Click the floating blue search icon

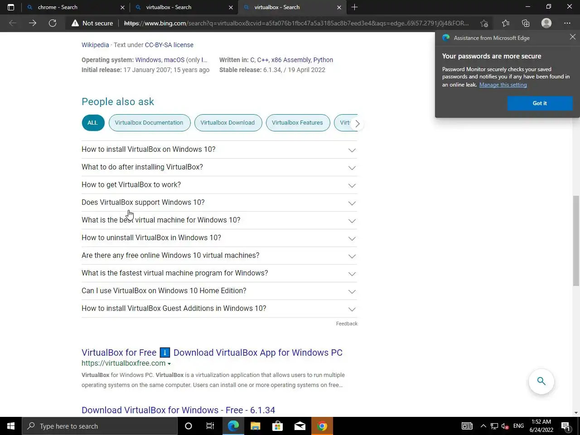click(x=541, y=381)
